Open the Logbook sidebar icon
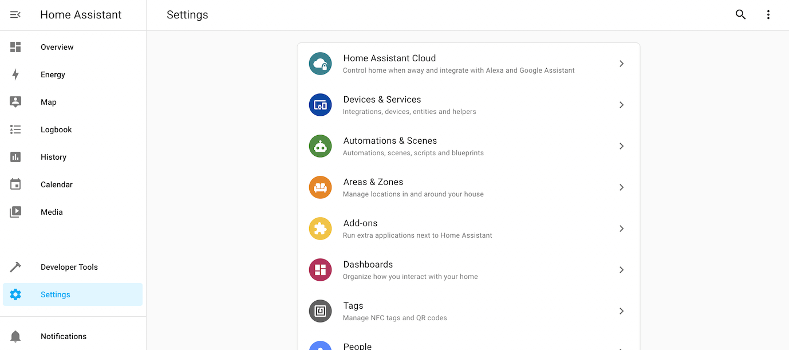 (x=14, y=129)
